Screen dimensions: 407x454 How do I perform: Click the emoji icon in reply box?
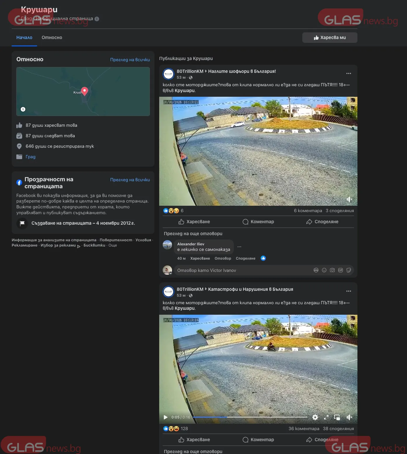(x=324, y=270)
